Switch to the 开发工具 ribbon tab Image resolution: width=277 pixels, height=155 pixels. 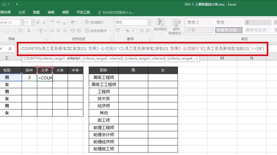coord(83,12)
